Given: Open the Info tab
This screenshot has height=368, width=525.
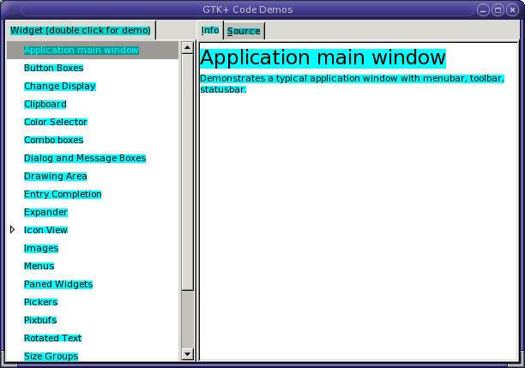Looking at the screenshot, I should point(210,31).
